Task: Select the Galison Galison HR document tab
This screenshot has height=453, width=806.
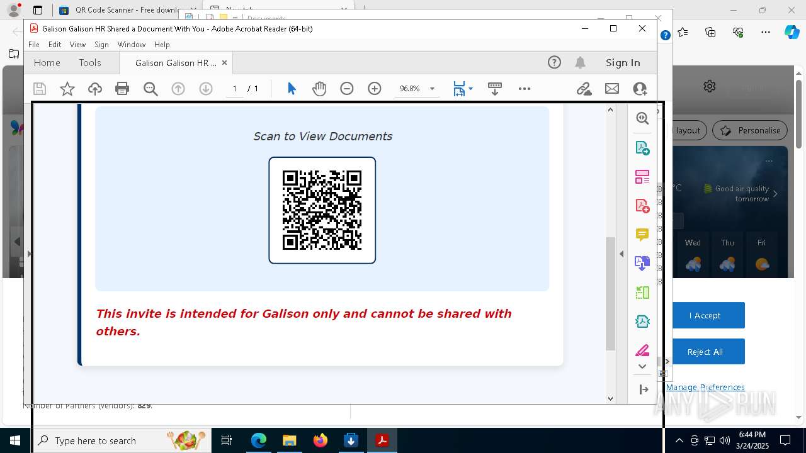Action: 176,63
